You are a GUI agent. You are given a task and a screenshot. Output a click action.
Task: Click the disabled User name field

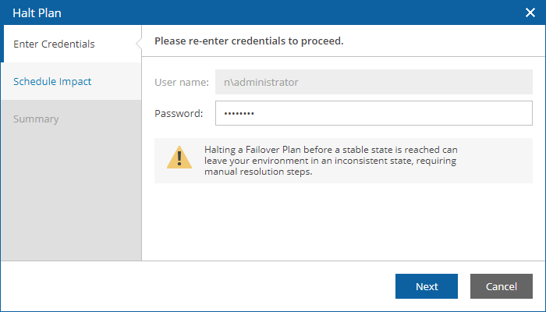coord(374,82)
